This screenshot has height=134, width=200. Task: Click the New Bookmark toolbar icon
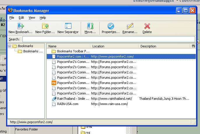[x=20, y=26]
